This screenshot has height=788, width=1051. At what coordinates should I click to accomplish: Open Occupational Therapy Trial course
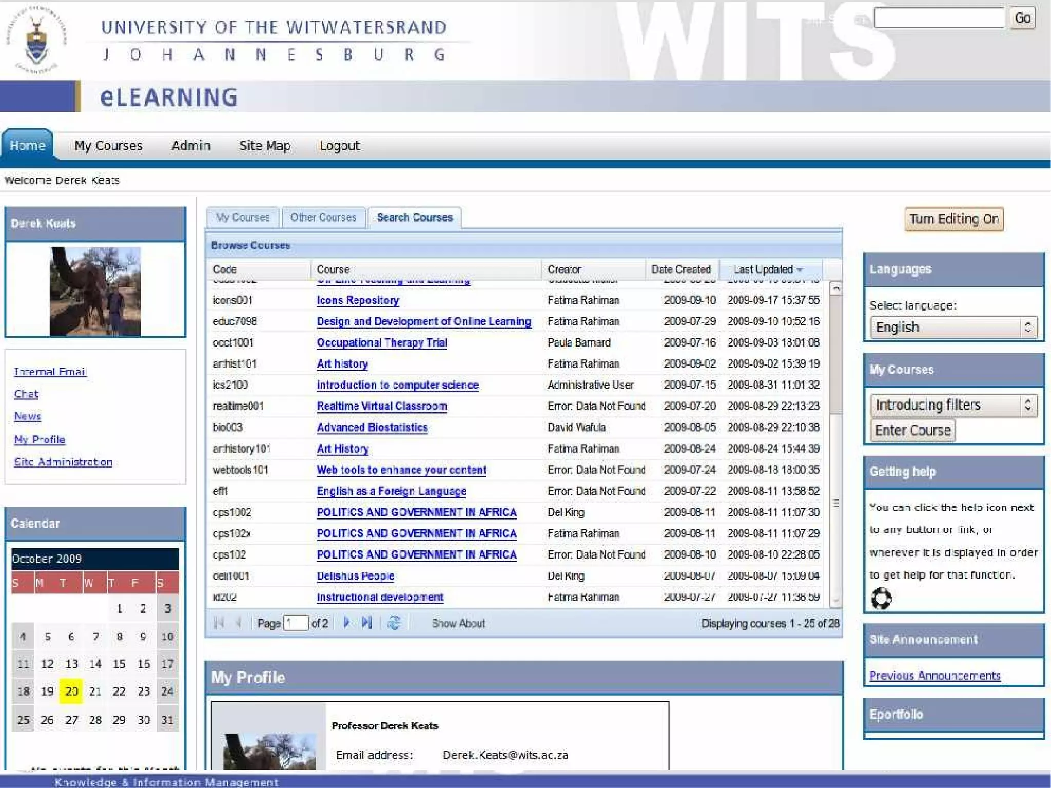[x=382, y=343]
